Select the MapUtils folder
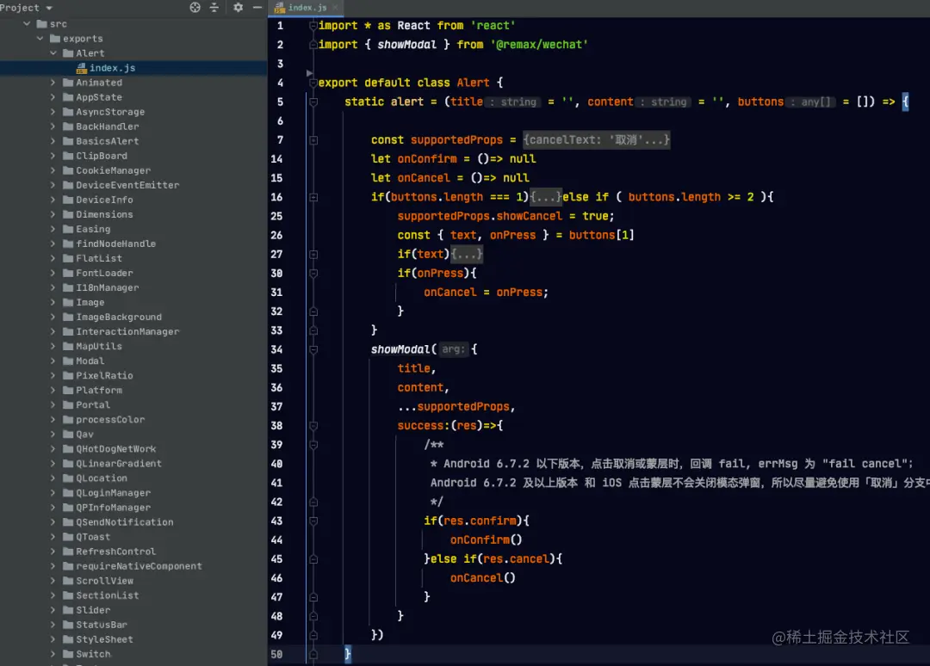930x666 pixels. pyautogui.click(x=98, y=346)
